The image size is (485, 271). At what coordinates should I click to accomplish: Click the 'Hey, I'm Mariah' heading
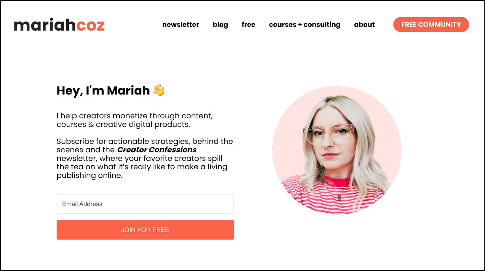click(103, 91)
